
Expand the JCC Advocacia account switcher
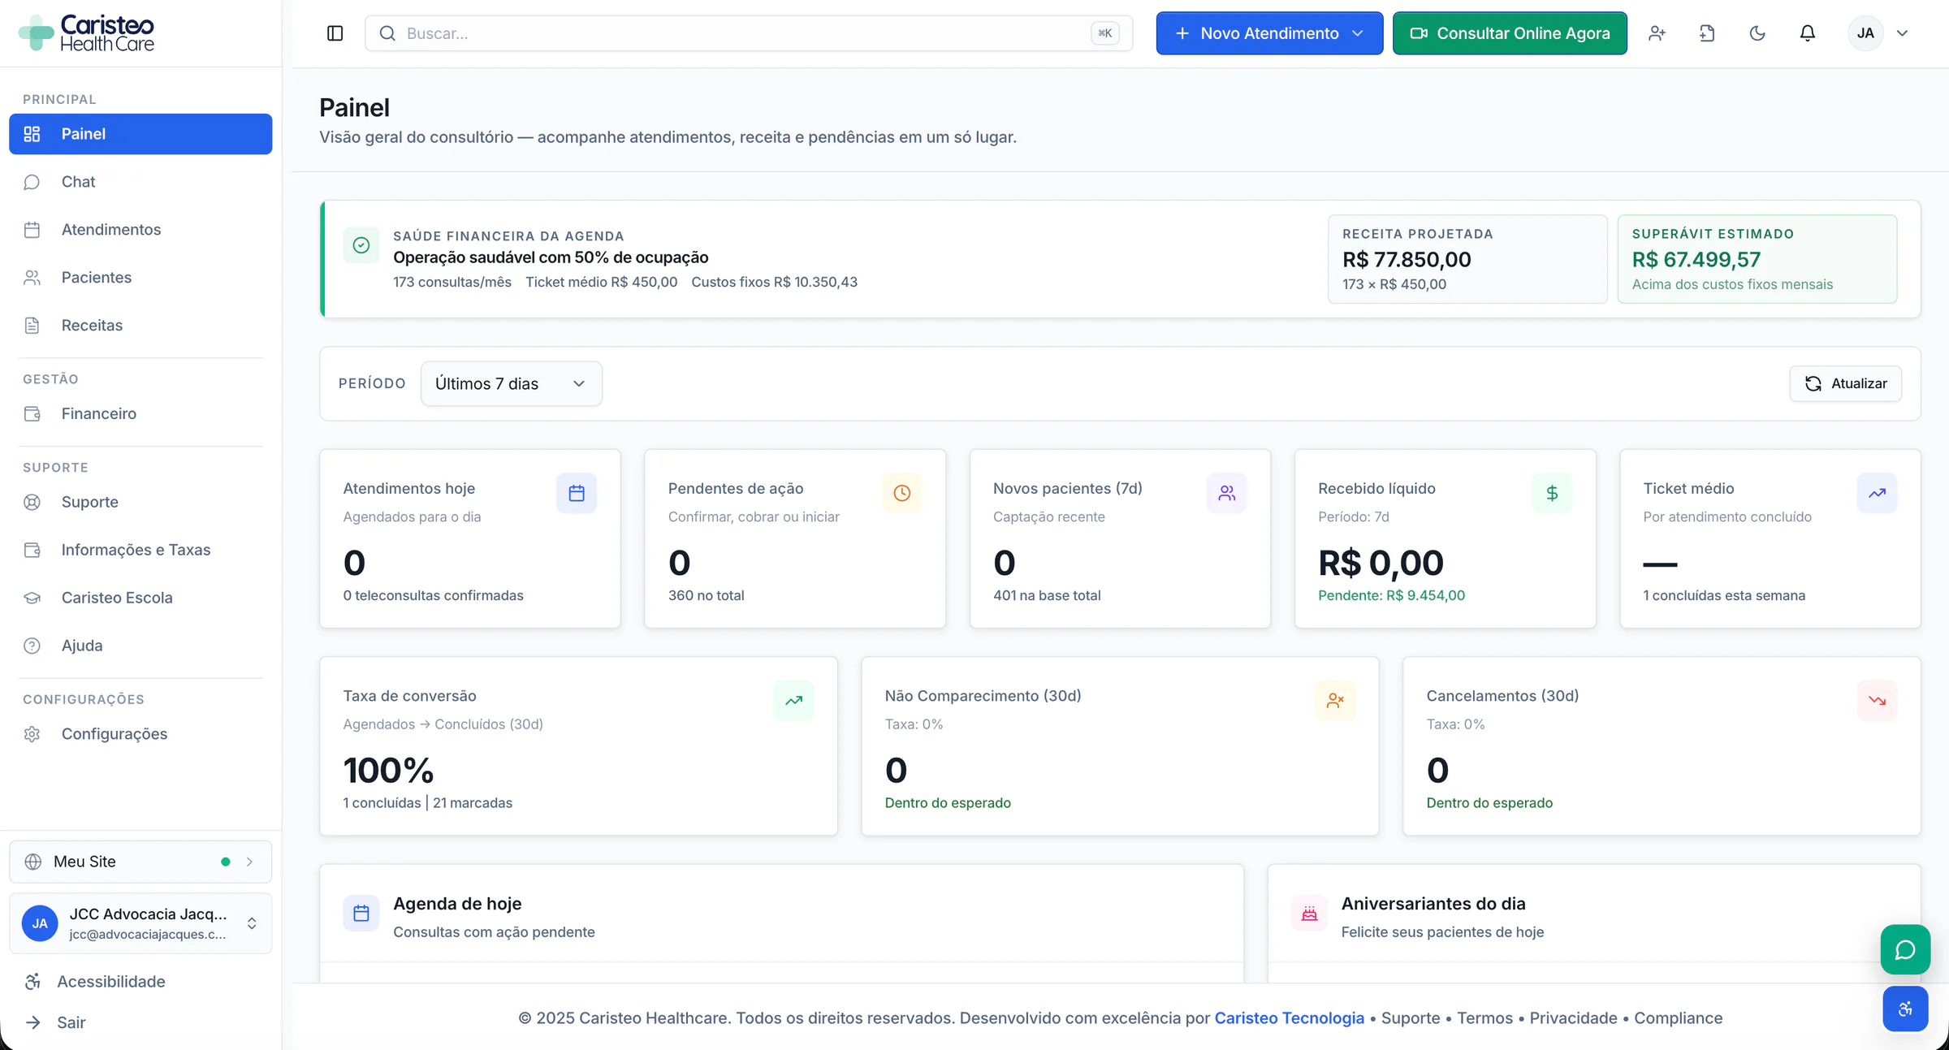pyautogui.click(x=140, y=924)
